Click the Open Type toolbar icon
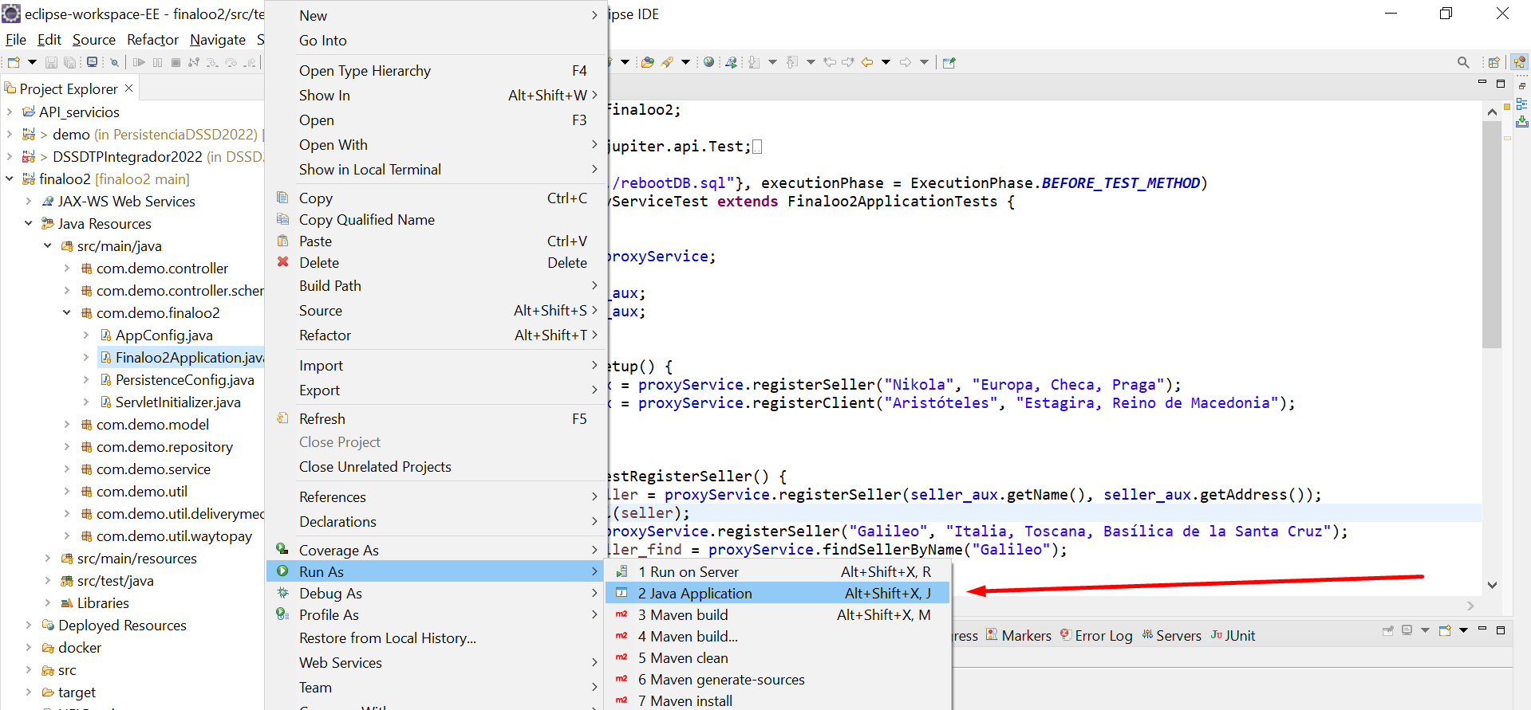 pyautogui.click(x=648, y=62)
